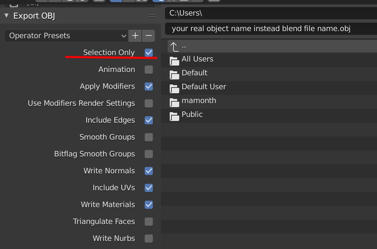Image resolution: width=377 pixels, height=249 pixels.
Task: Click the mamonth folder icon
Action: coord(174,103)
